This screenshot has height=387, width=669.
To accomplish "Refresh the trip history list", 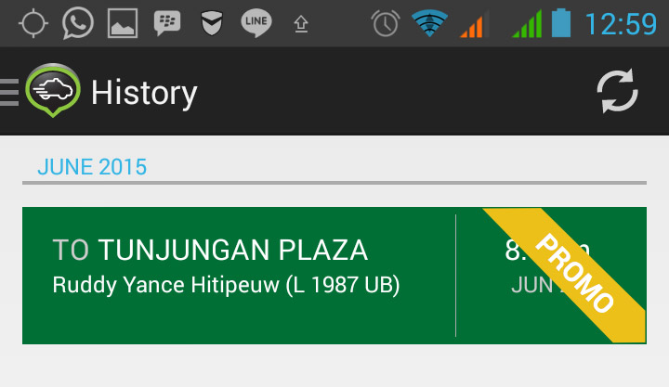I will pos(617,92).
